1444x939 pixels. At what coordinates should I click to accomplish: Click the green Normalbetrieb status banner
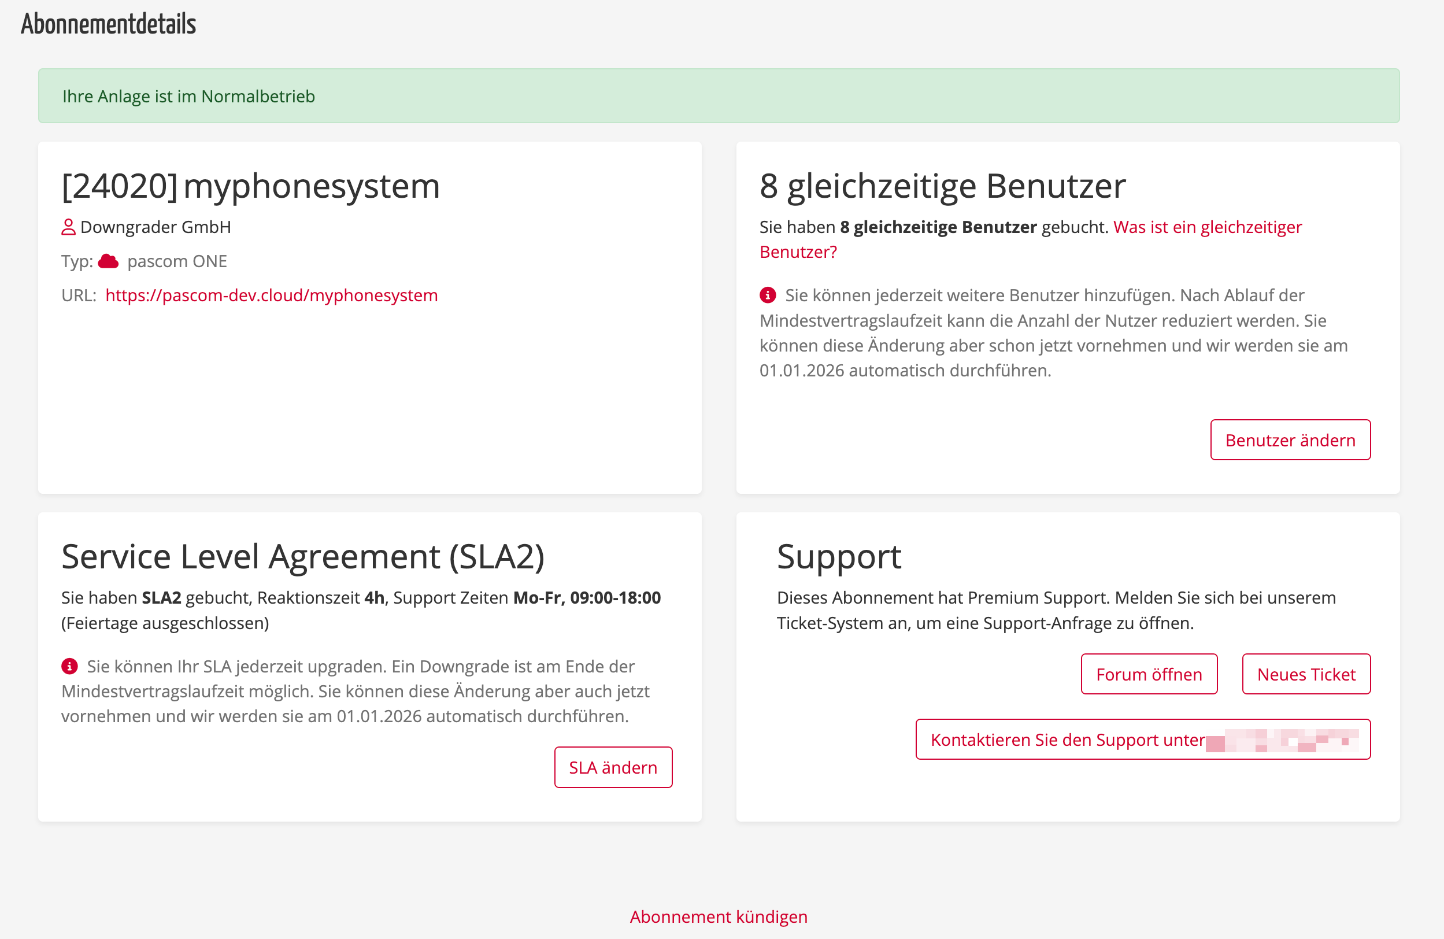click(x=719, y=96)
